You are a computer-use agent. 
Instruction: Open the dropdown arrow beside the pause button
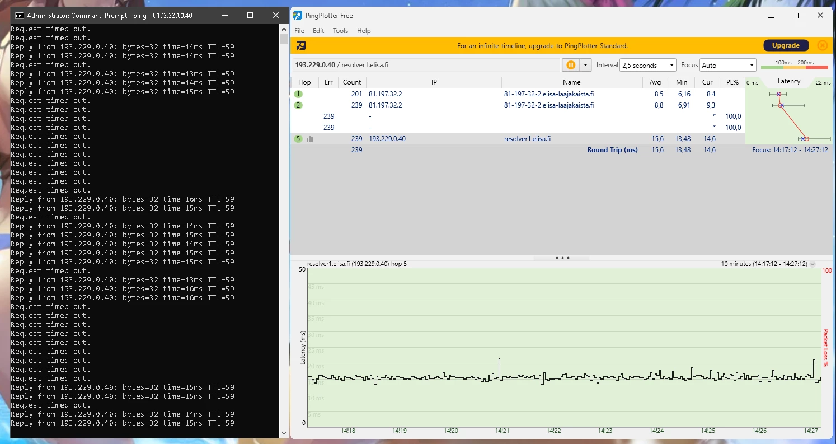pyautogui.click(x=585, y=65)
